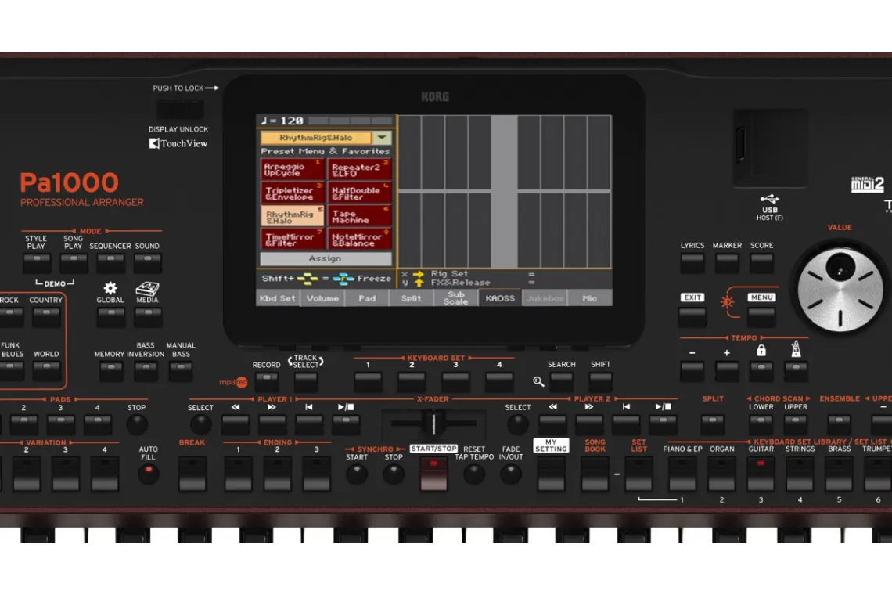Turn on the metronome button
The width and height of the screenshot is (892, 595).
pos(796,372)
